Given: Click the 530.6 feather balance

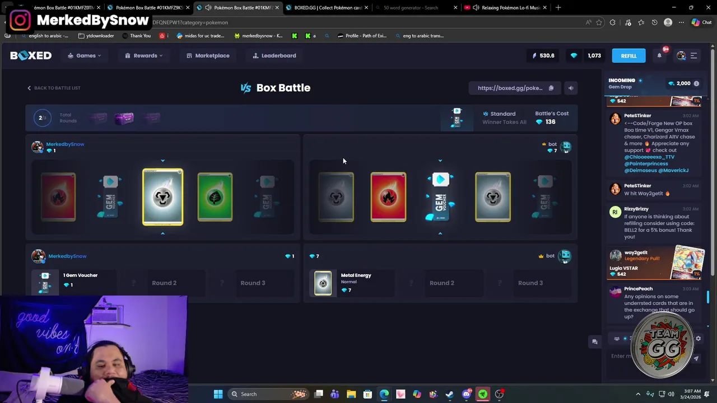Looking at the screenshot, I should (x=543, y=55).
